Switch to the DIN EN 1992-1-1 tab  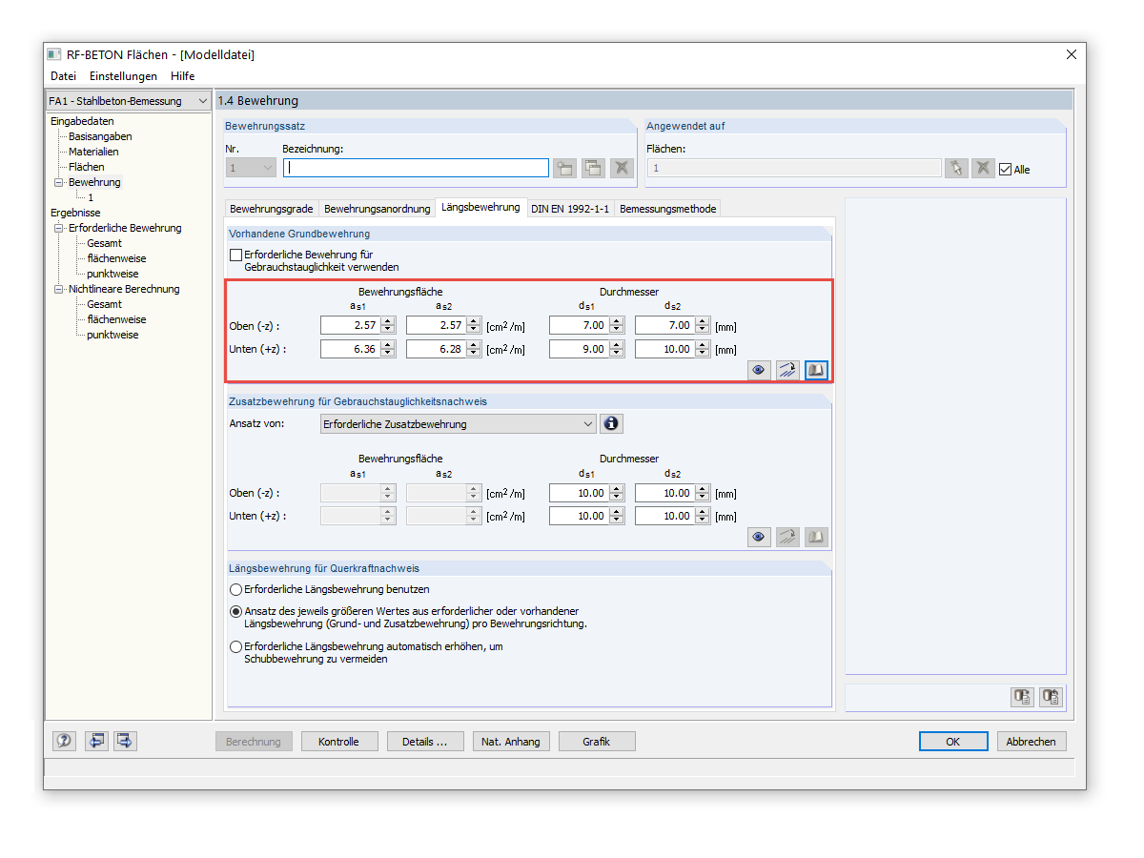coord(570,209)
